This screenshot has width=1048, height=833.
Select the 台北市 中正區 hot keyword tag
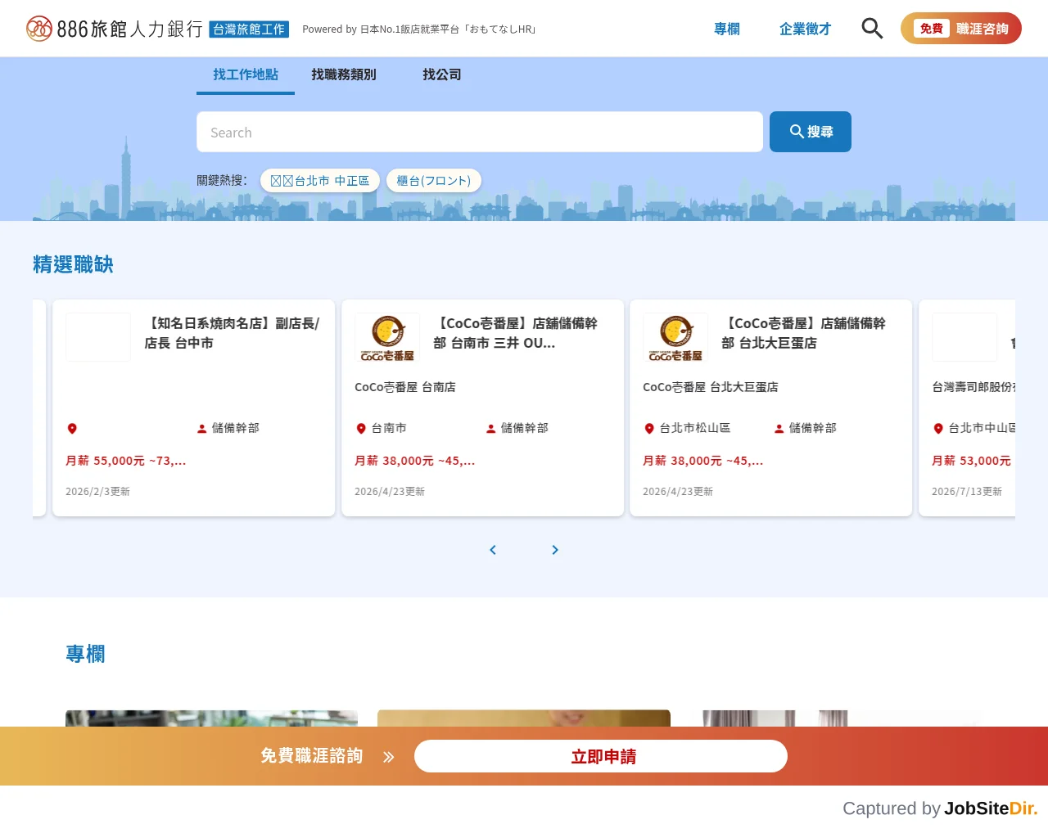[x=320, y=181]
